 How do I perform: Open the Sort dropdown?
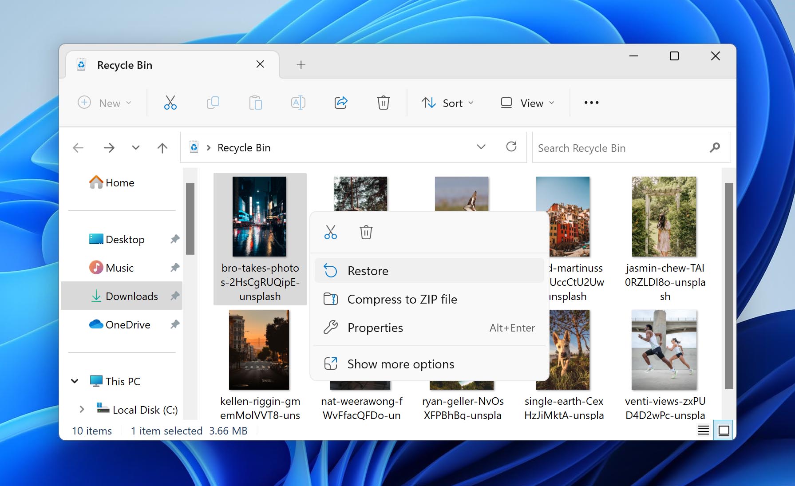point(447,103)
